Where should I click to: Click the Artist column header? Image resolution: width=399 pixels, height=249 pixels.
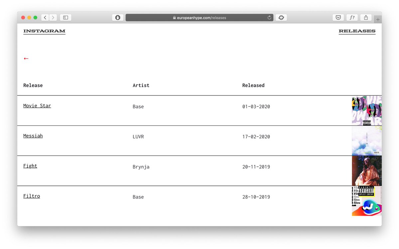[141, 85]
